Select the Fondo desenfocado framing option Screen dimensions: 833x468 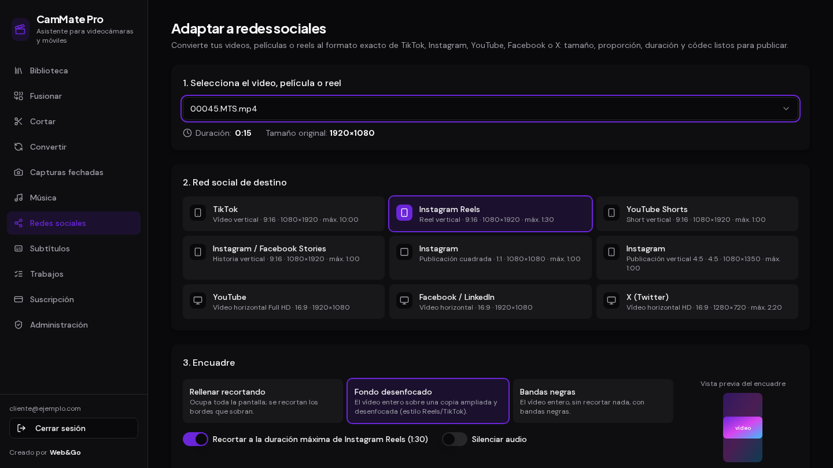(x=428, y=401)
